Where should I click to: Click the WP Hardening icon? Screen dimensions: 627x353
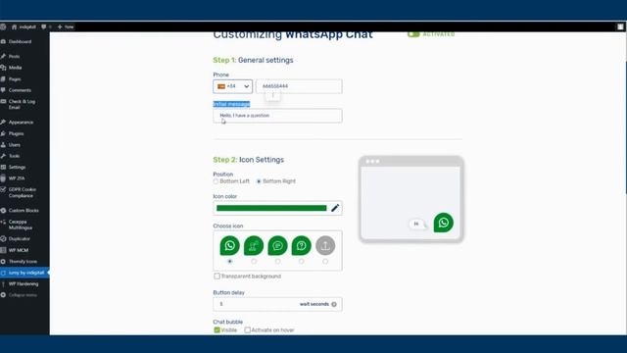click(3, 283)
